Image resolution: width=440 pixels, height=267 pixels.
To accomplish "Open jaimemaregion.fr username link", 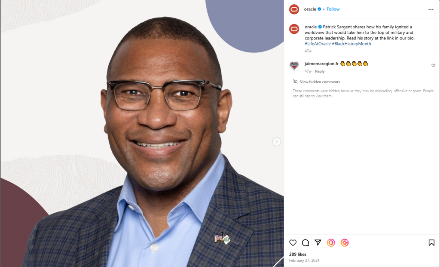I will pos(321,64).
